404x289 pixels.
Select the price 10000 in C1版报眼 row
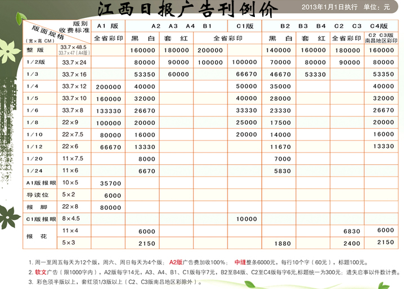(x=246, y=219)
